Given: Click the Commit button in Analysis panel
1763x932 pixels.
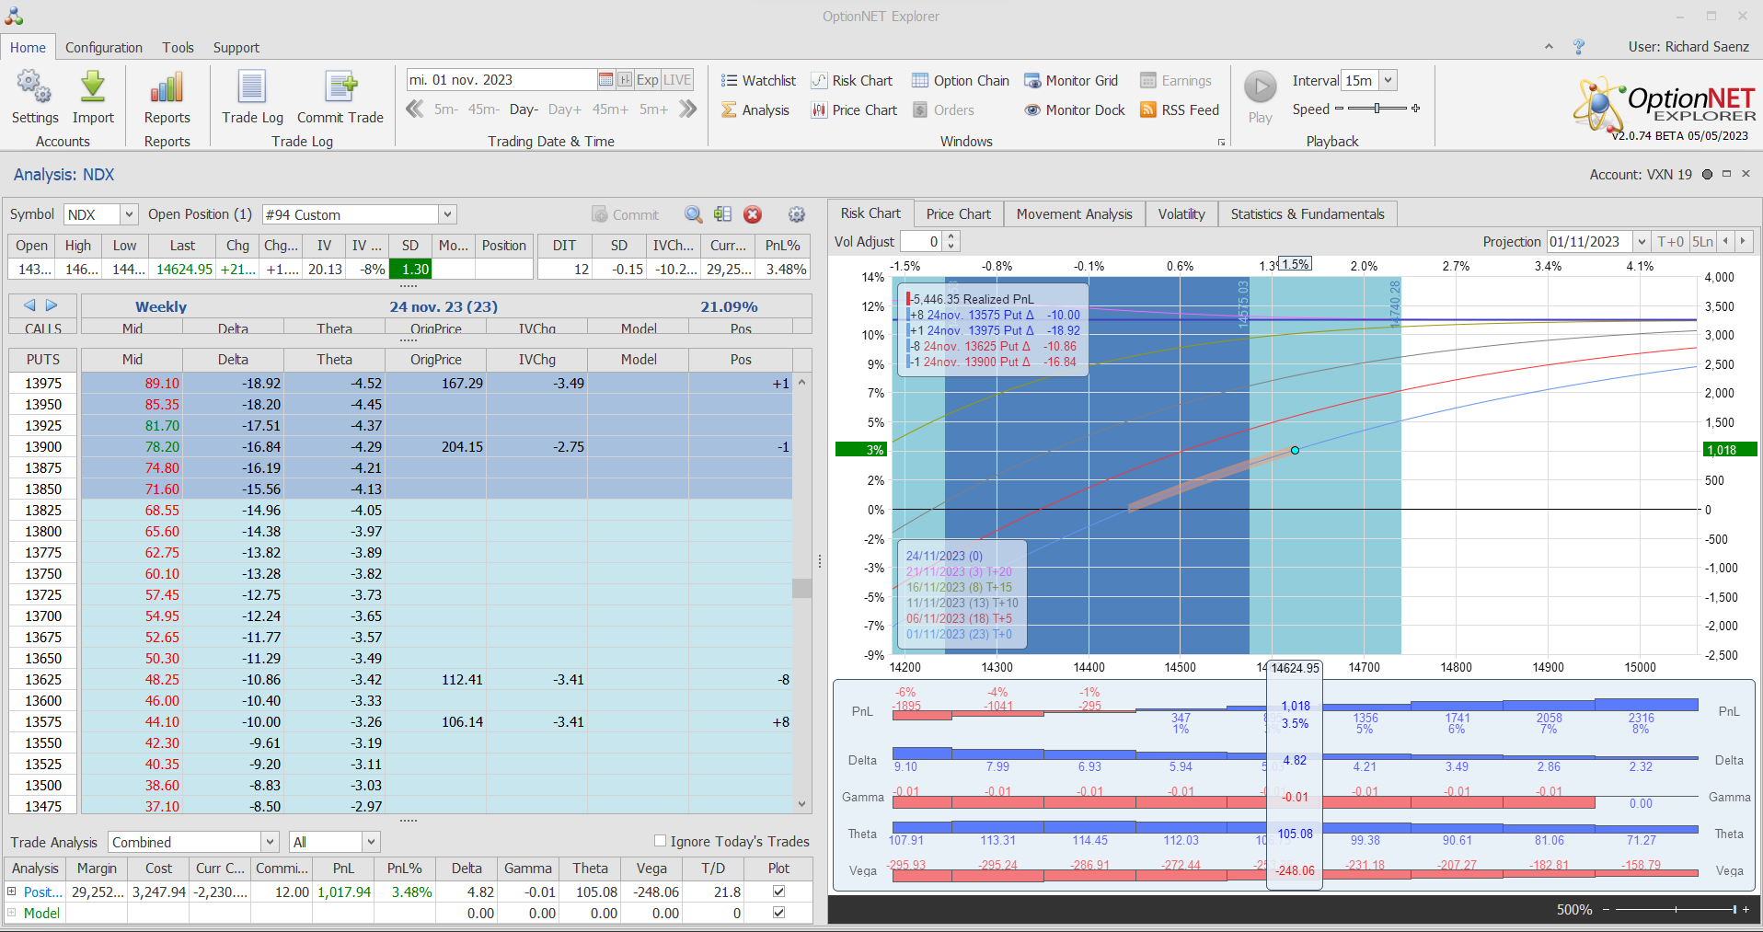Looking at the screenshot, I should [x=625, y=214].
